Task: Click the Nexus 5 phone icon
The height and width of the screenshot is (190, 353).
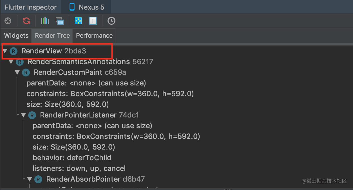Action: tap(72, 7)
